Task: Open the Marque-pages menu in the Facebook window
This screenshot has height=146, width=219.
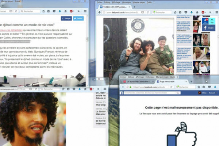Action: (x=162, y=77)
